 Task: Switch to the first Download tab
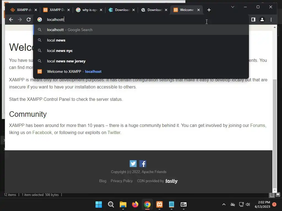coord(120,10)
